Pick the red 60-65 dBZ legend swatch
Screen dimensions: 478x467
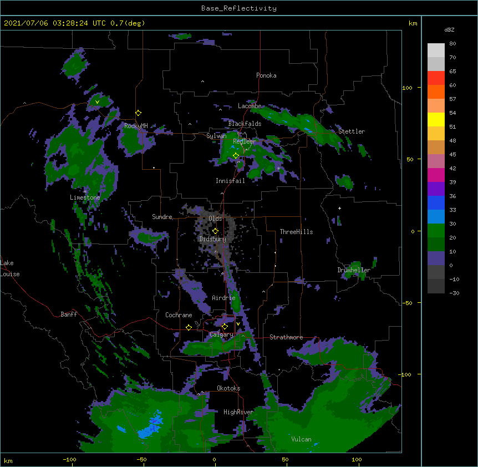[436, 78]
